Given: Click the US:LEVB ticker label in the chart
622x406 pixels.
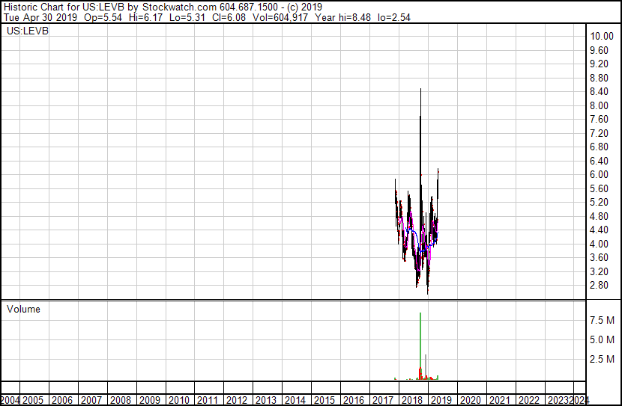Looking at the screenshot, I should tap(27, 31).
